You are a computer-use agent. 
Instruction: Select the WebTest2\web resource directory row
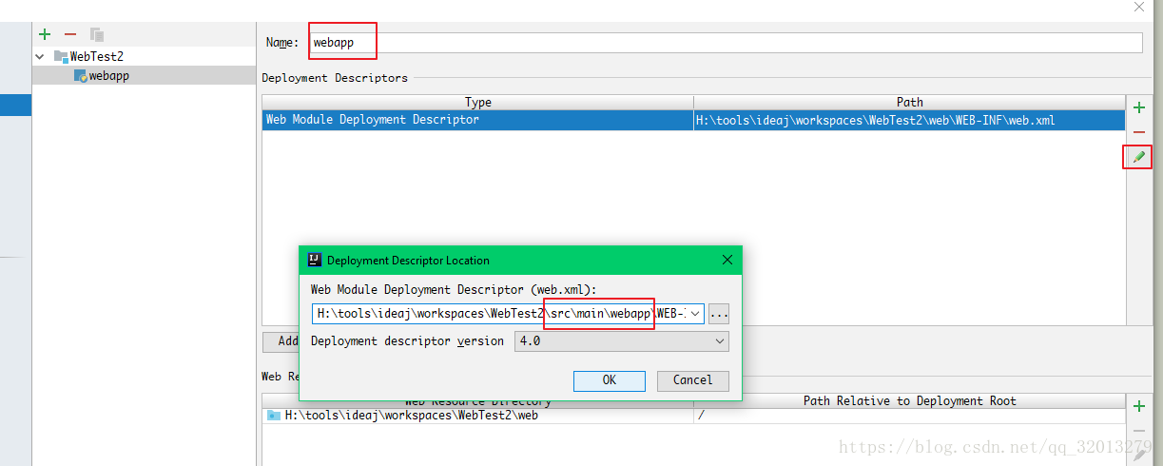point(693,416)
